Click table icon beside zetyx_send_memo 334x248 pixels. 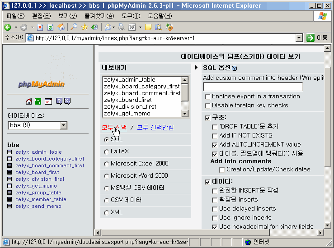(x=9, y=206)
